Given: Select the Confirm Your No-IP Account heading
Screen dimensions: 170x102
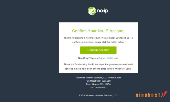Looking at the screenshot, I should [98, 31].
